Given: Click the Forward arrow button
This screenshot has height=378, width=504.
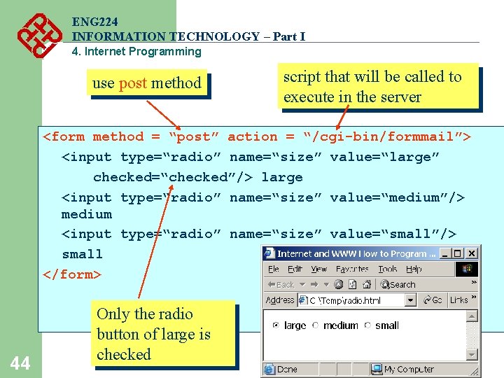Looking at the screenshot, I should [x=314, y=284].
